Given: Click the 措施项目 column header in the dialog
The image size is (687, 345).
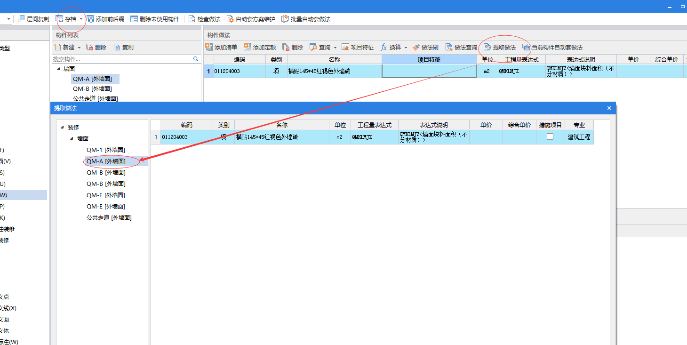Looking at the screenshot, I should tap(551, 125).
